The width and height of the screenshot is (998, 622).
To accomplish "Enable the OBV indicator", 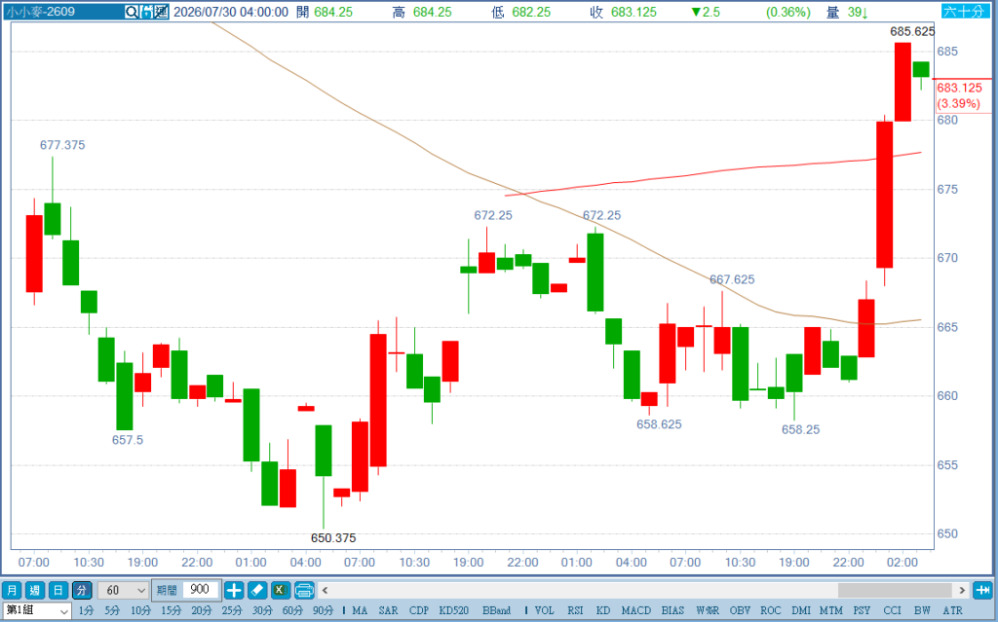I will [x=741, y=610].
